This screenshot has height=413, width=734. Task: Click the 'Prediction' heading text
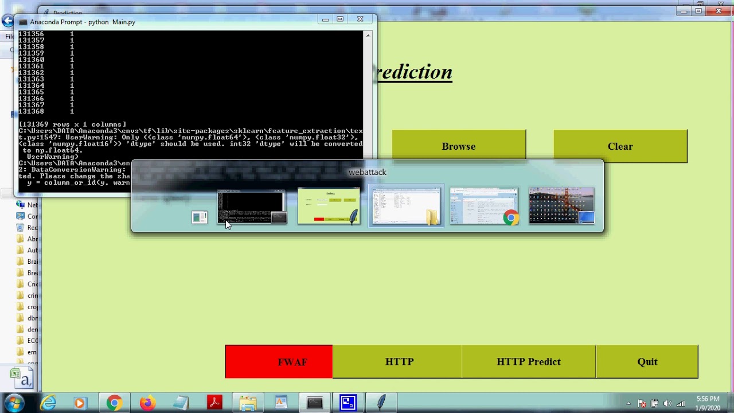(415, 72)
